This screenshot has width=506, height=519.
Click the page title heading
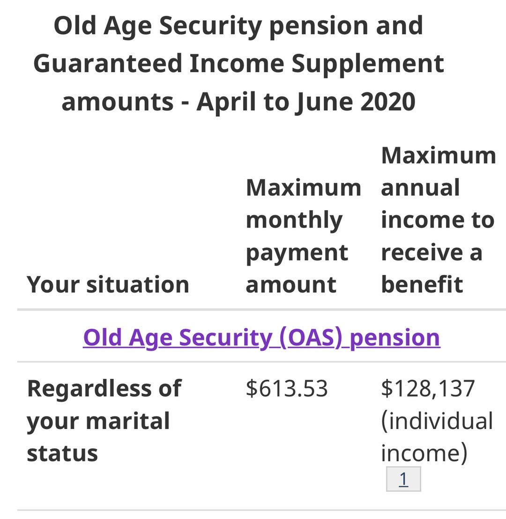238,63
